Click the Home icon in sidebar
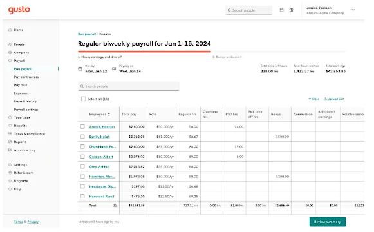Image resolution: width=374 pixels, height=232 pixels. 10,30
